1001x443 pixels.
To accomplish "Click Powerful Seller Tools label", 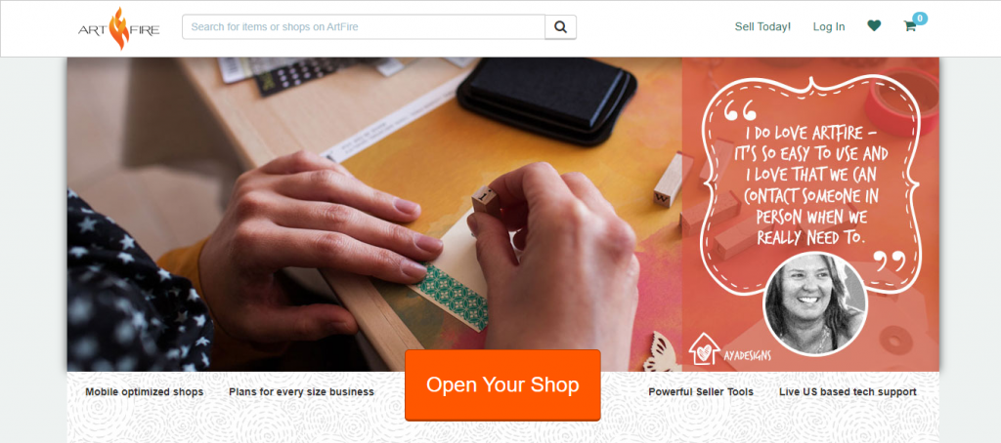I will (x=701, y=392).
